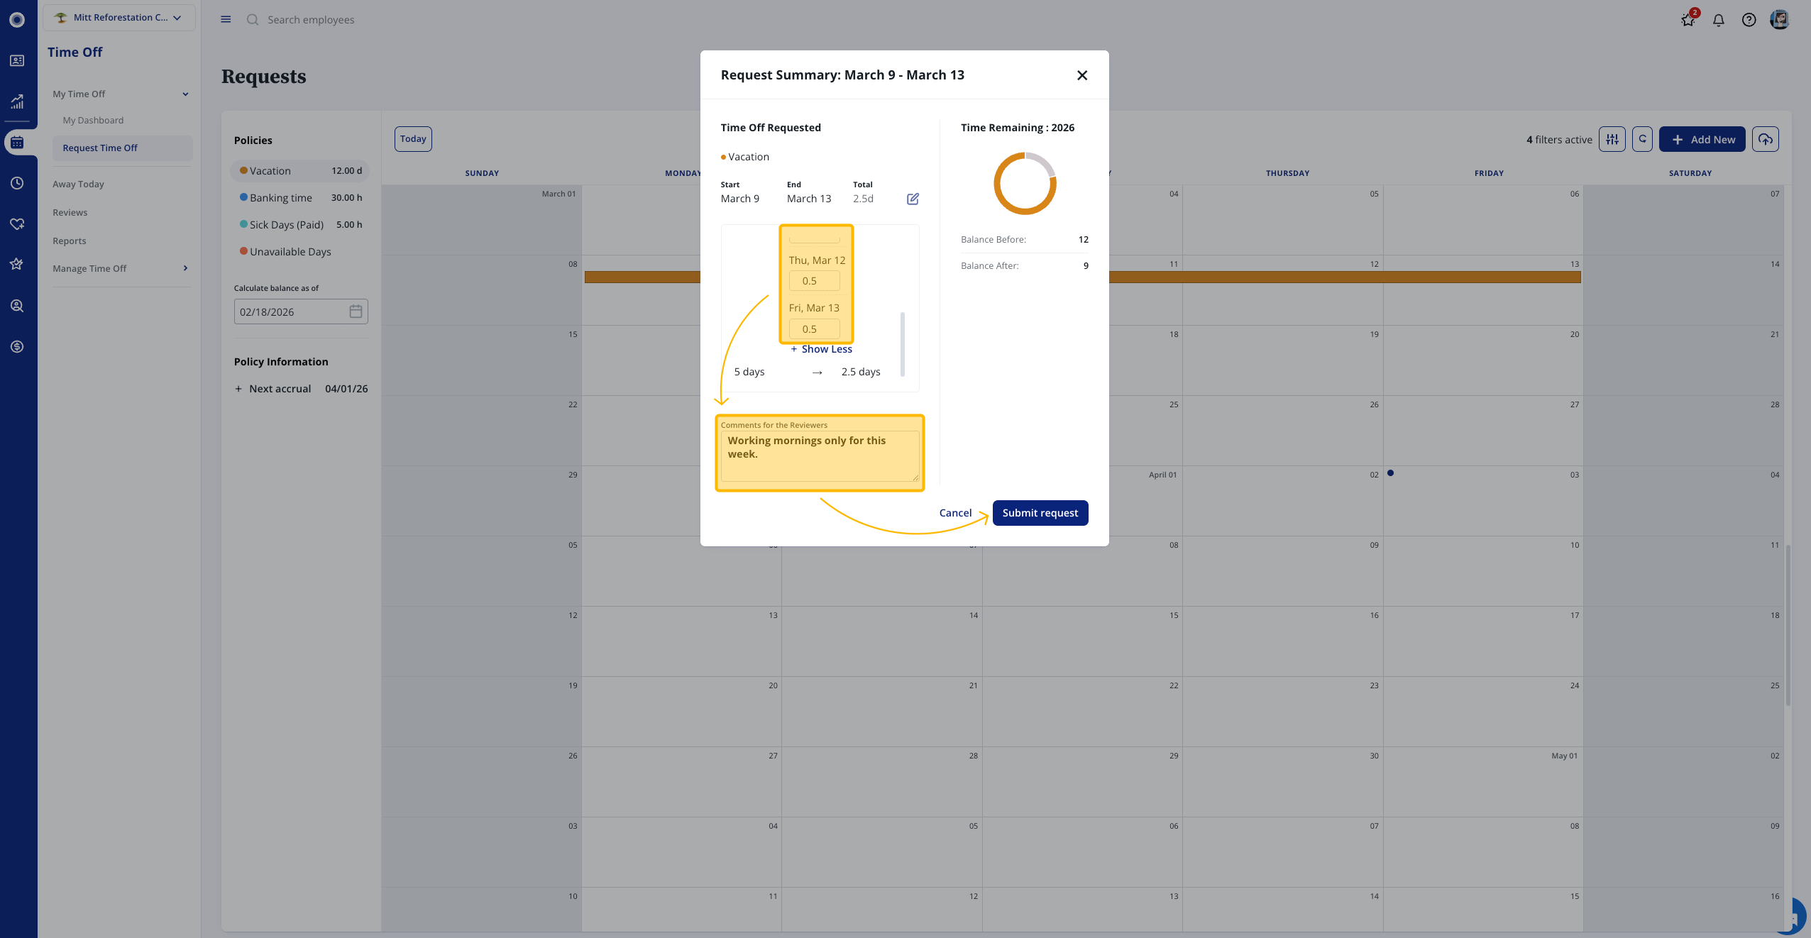Click the filter sliders icon
The height and width of the screenshot is (938, 1811).
tap(1612, 139)
